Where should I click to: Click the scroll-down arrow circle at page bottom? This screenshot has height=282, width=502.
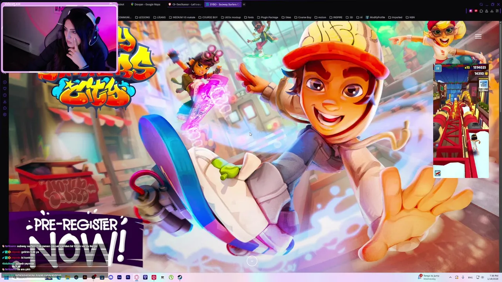(252, 261)
